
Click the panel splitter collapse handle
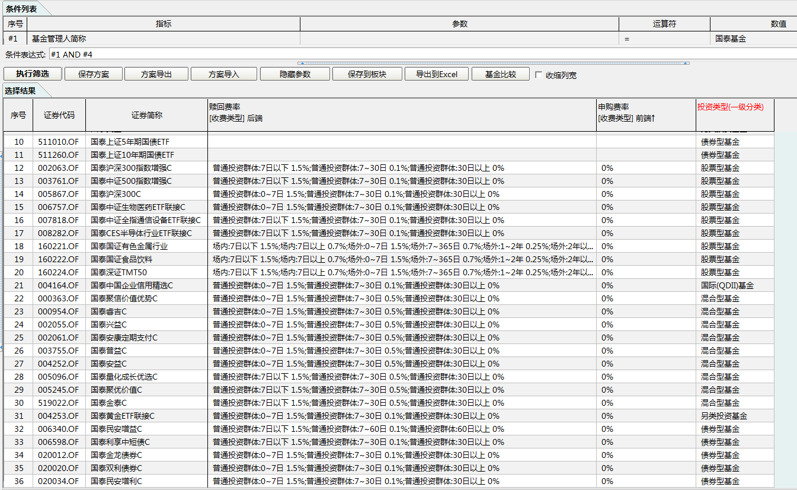tap(494, 62)
